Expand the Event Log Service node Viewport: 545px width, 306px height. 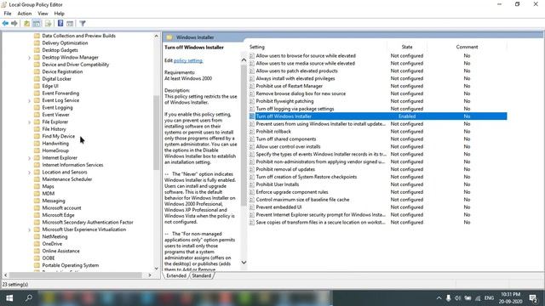coord(29,100)
